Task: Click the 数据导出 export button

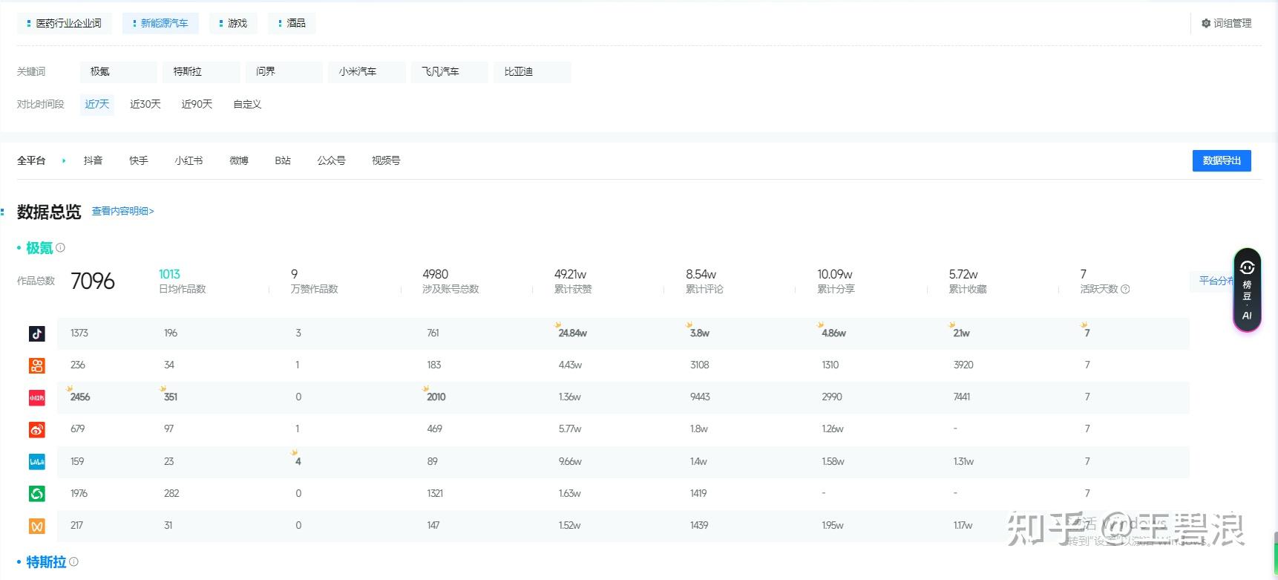Action: pos(1222,160)
